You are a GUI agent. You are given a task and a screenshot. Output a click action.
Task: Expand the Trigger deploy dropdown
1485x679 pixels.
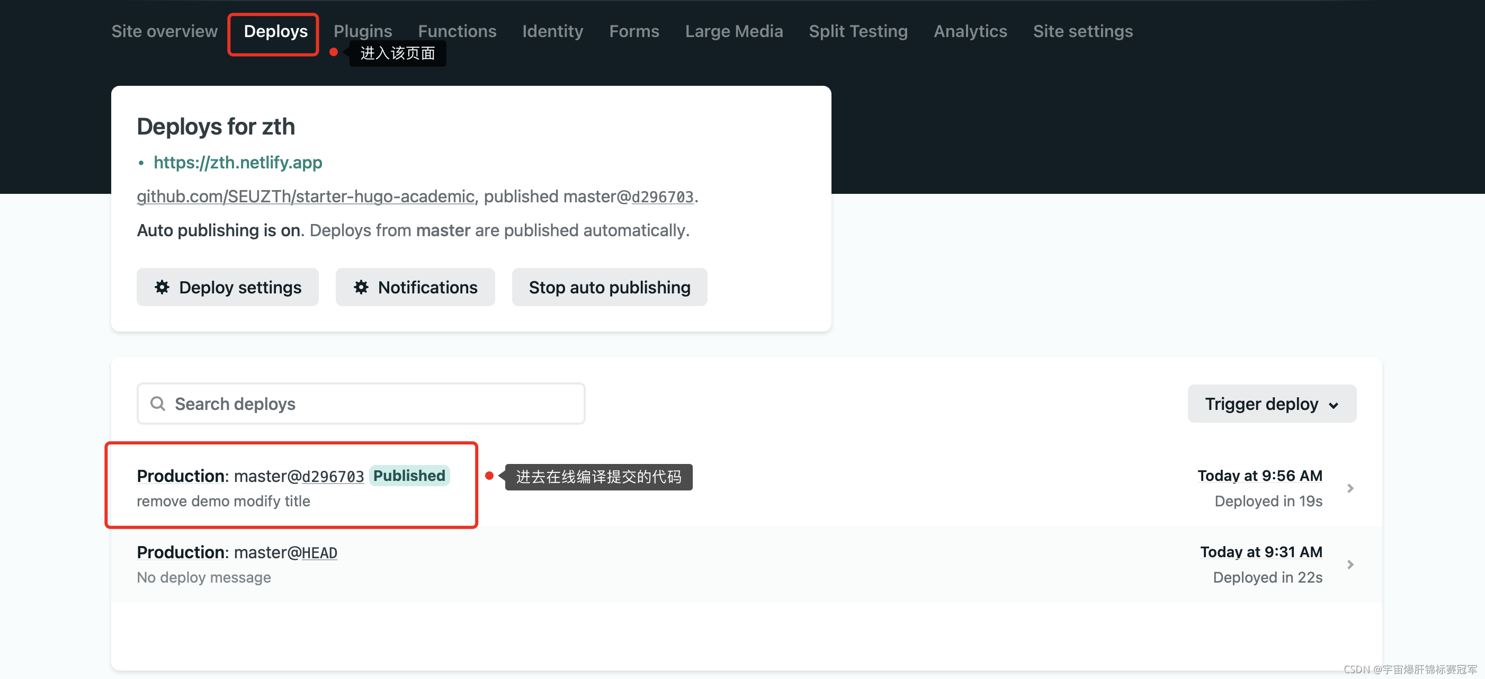click(x=1271, y=404)
